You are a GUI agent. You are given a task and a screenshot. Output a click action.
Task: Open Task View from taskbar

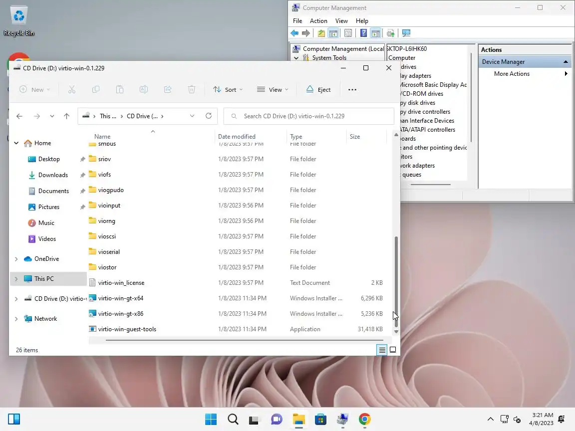(x=254, y=419)
